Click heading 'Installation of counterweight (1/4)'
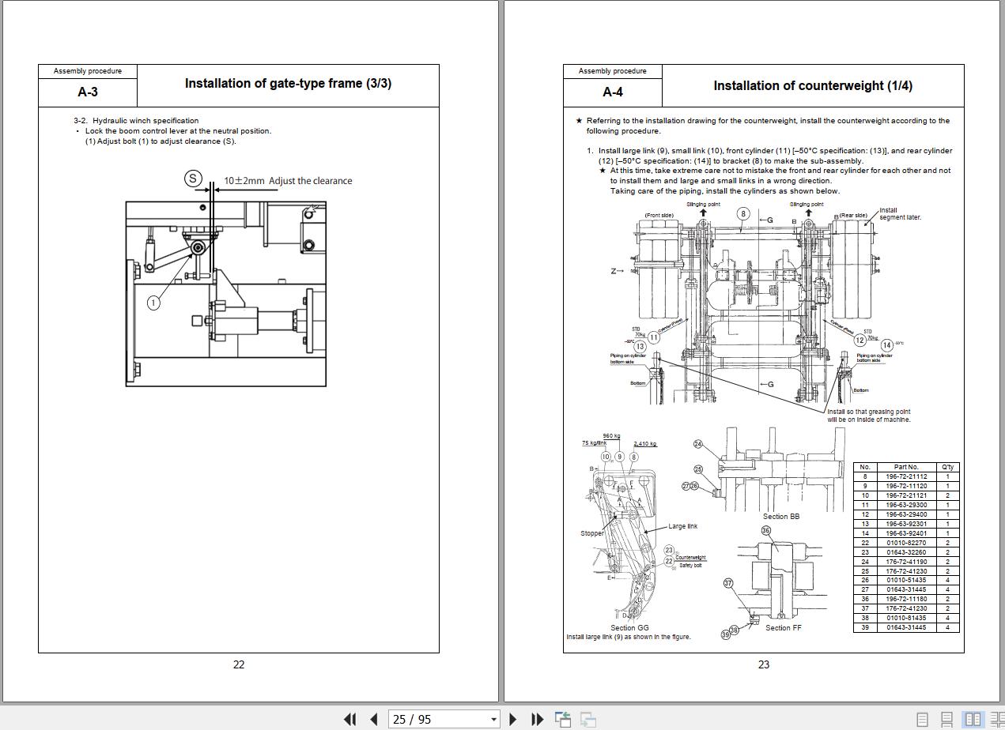Image resolution: width=1005 pixels, height=730 pixels. tap(813, 85)
